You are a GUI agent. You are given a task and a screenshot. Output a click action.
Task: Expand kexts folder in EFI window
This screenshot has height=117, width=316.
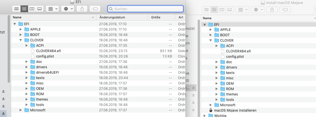[27, 78]
